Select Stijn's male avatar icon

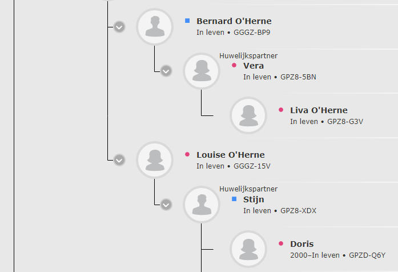[202, 205]
